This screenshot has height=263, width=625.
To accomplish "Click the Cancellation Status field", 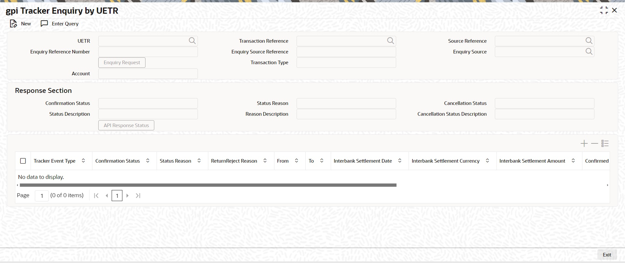I will point(545,103).
